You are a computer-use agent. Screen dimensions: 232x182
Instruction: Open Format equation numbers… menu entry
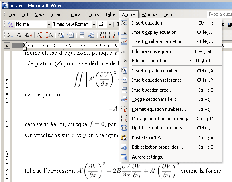[x=170, y=109]
